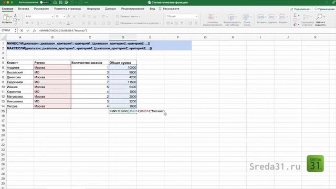Image resolution: width=336 pixels, height=189 pixels.
Task: Cancel formula entry with the X icon
Action: click(x=22, y=30)
